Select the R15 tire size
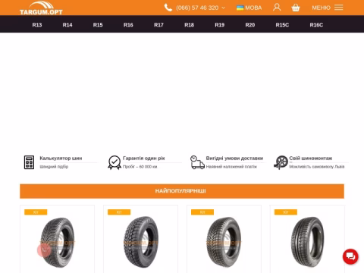 pyautogui.click(x=98, y=25)
